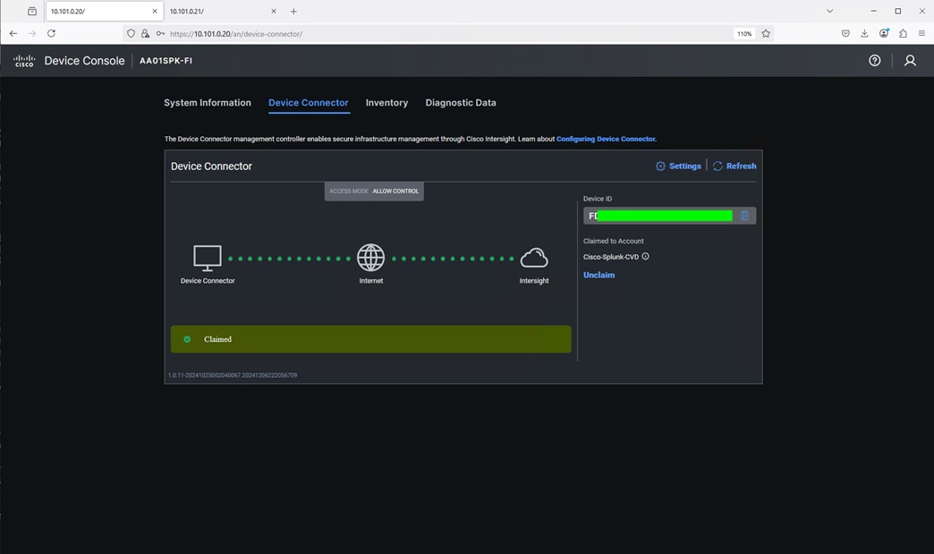
Task: Open the browser extensions icon
Action: click(x=903, y=33)
